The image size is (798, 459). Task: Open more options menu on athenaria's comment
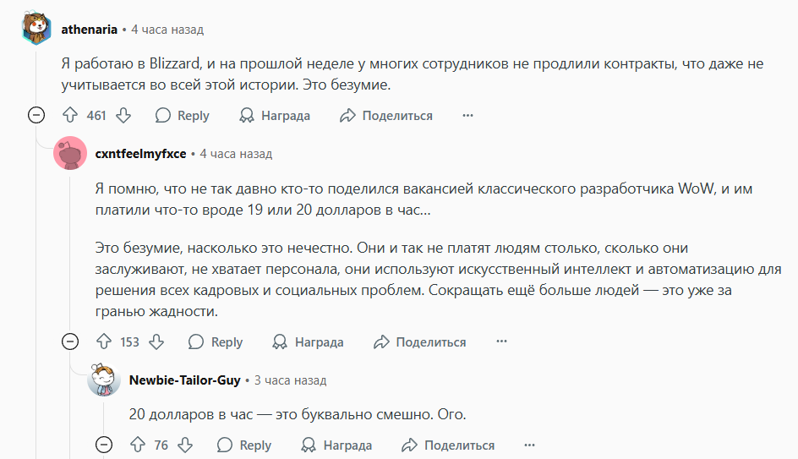(467, 116)
